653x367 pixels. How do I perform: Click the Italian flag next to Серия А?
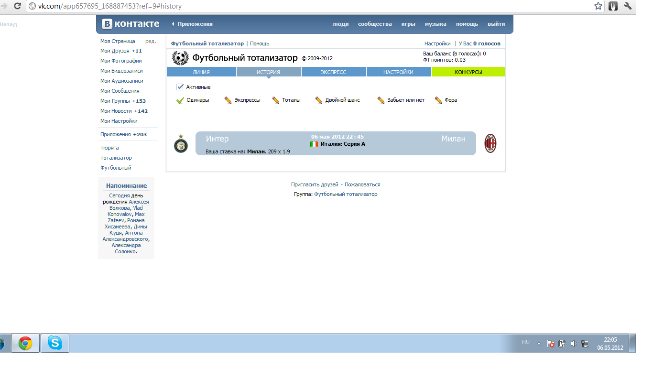314,144
